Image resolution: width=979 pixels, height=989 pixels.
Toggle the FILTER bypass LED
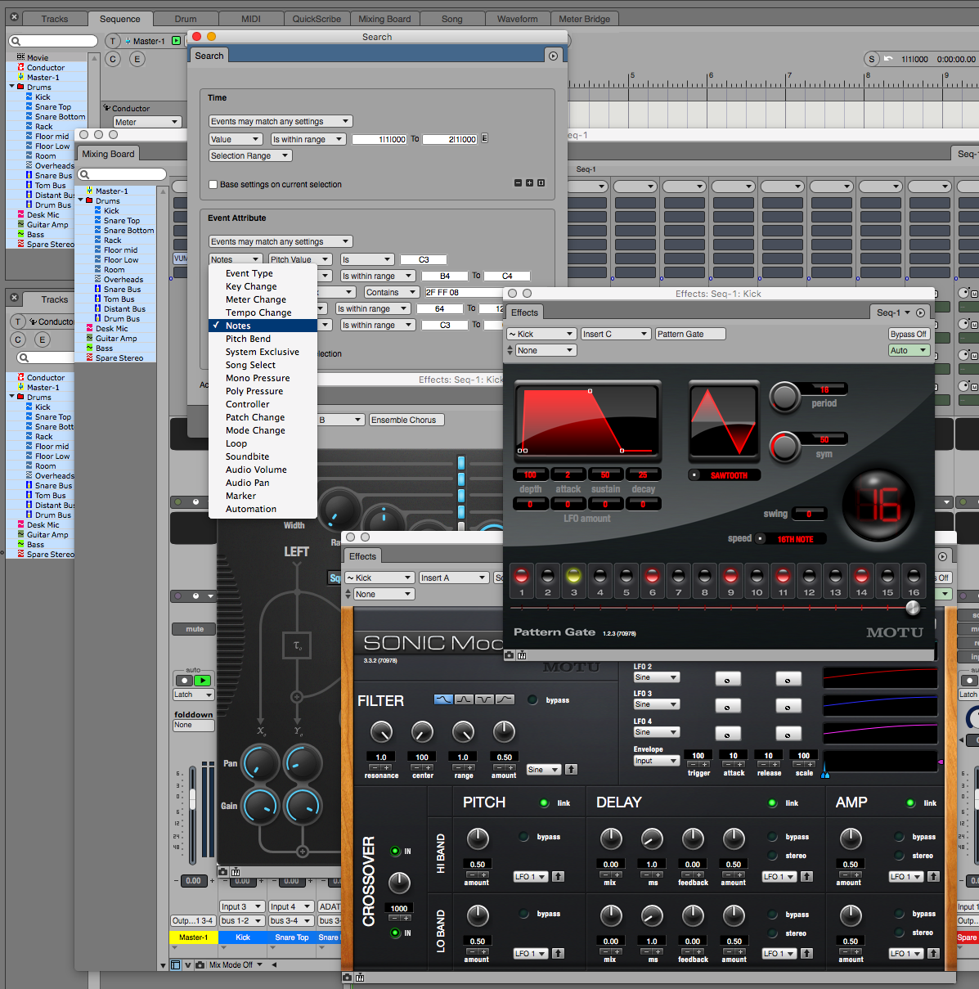click(532, 700)
